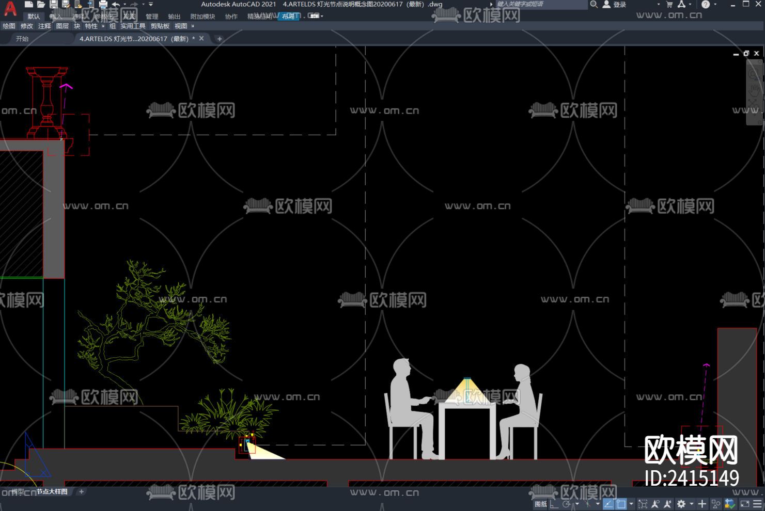Image resolution: width=765 pixels, height=511 pixels.
Task: Open the 协作 ribbon tab
Action: [231, 17]
